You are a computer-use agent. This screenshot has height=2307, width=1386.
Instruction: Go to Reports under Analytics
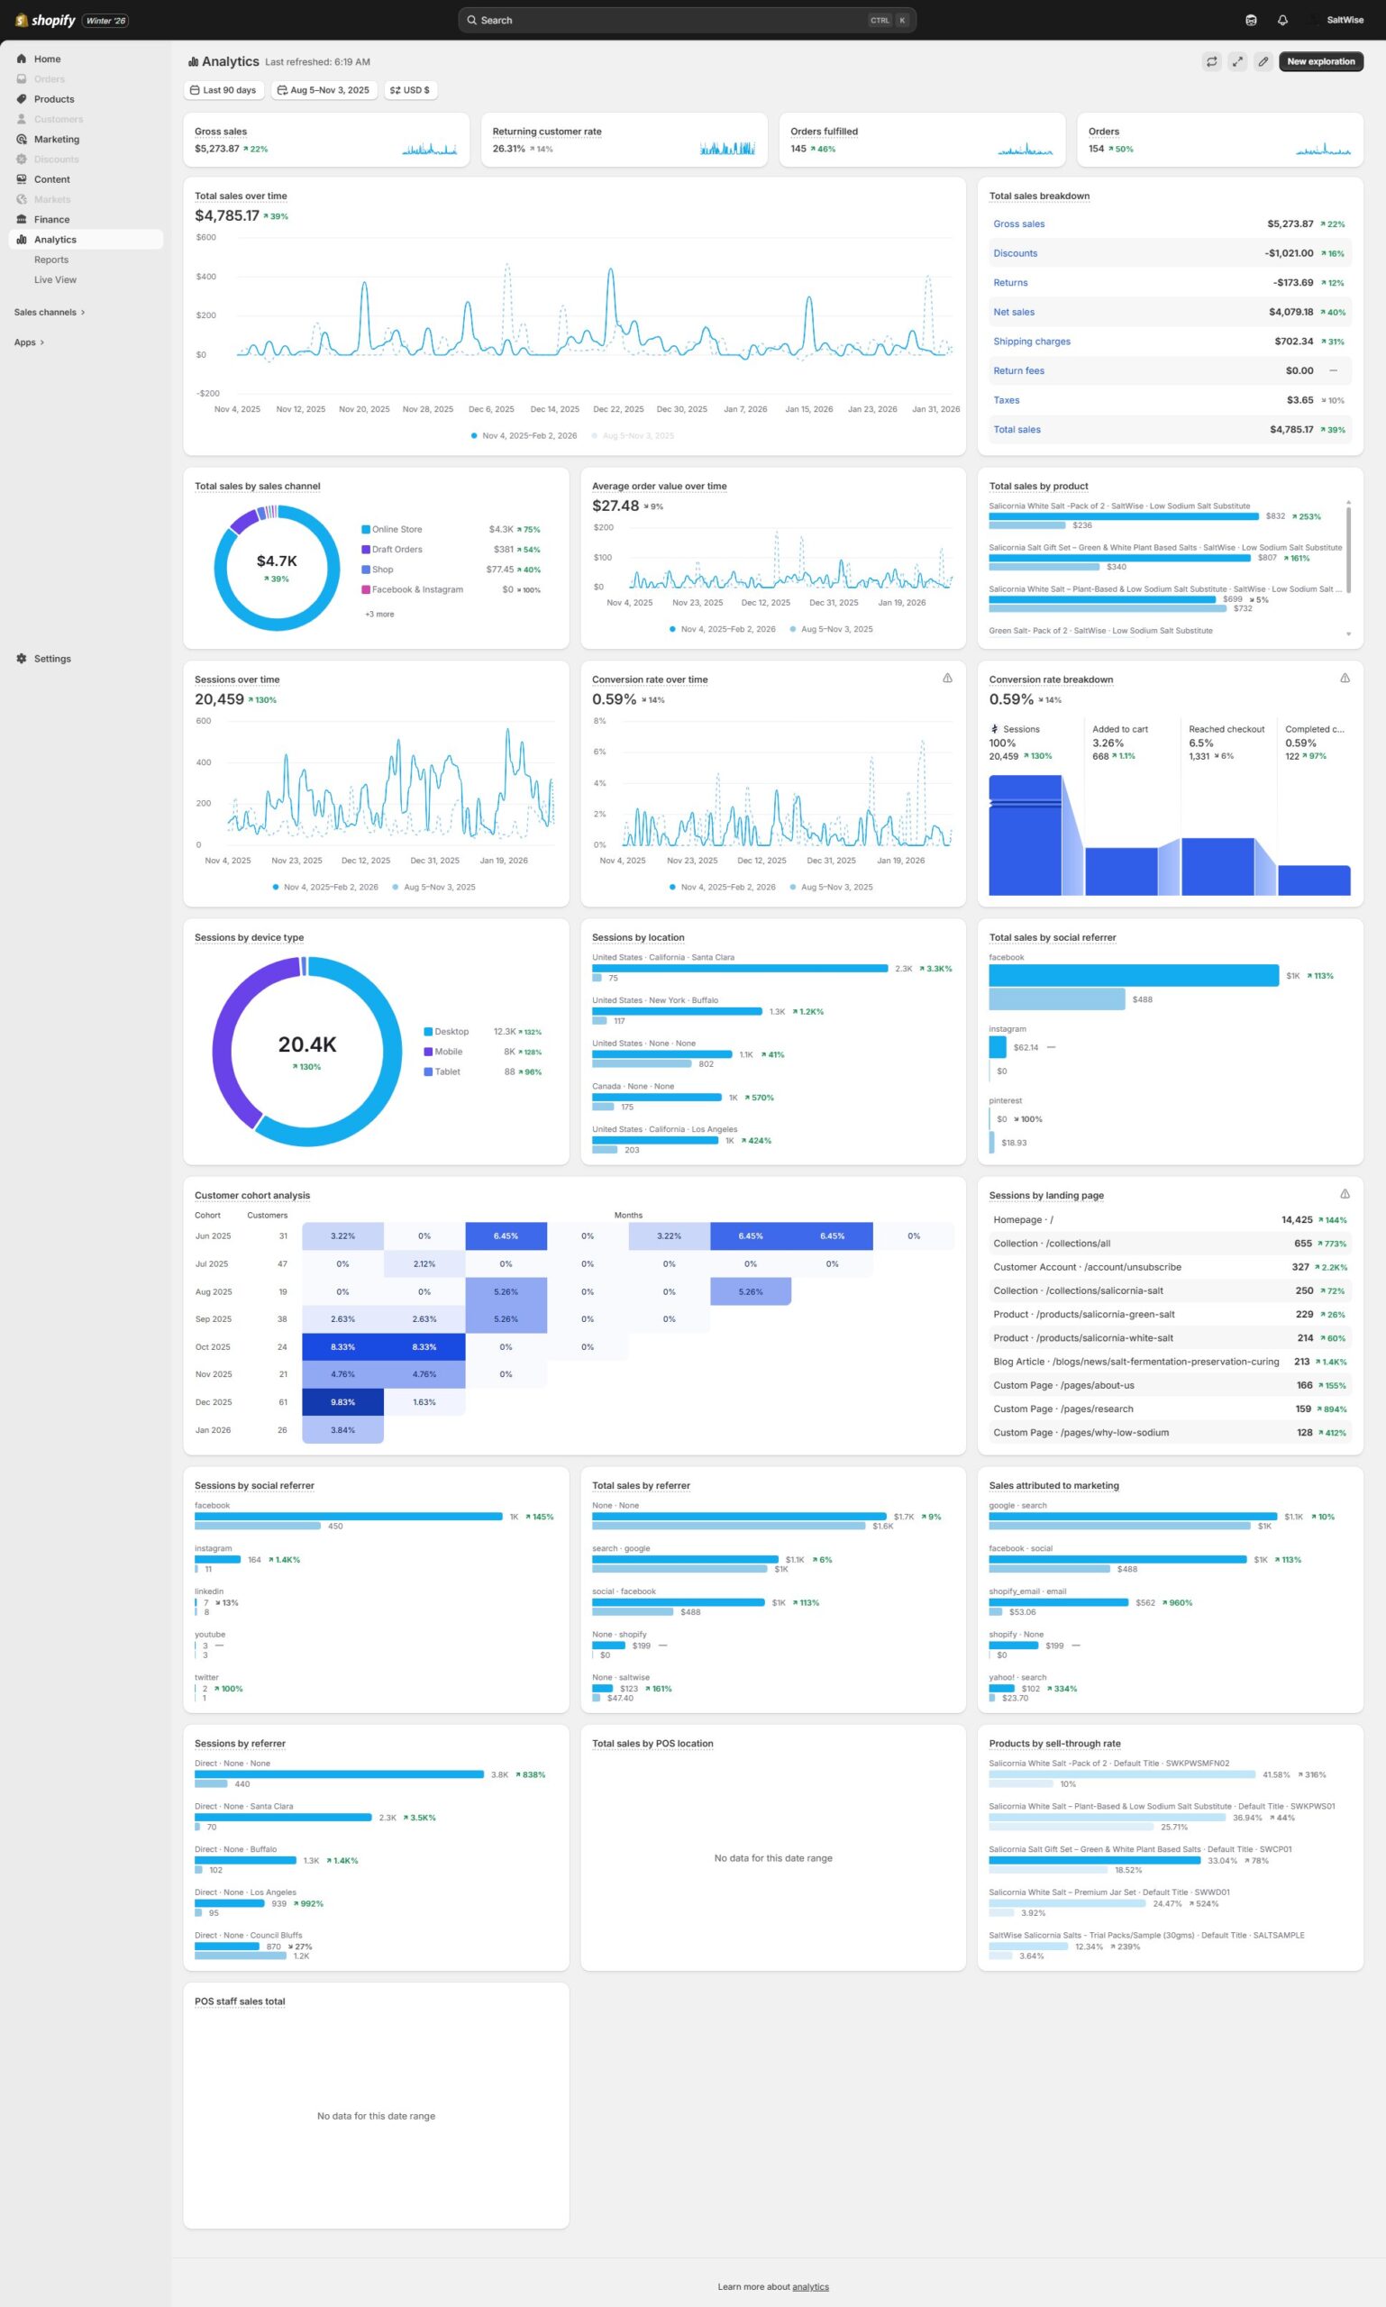pyautogui.click(x=51, y=260)
